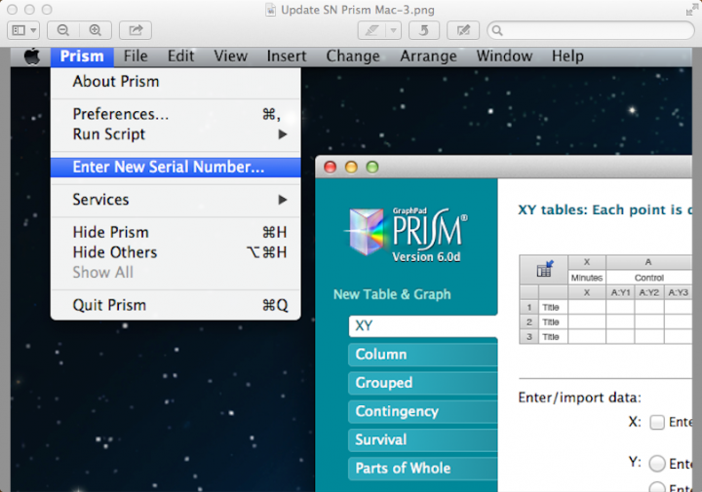Zoom in with the Preview toolbar button
This screenshot has width=702, height=492.
pyautogui.click(x=96, y=30)
